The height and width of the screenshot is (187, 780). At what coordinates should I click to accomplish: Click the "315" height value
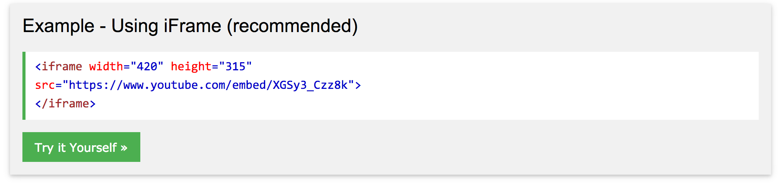pyautogui.click(x=235, y=66)
